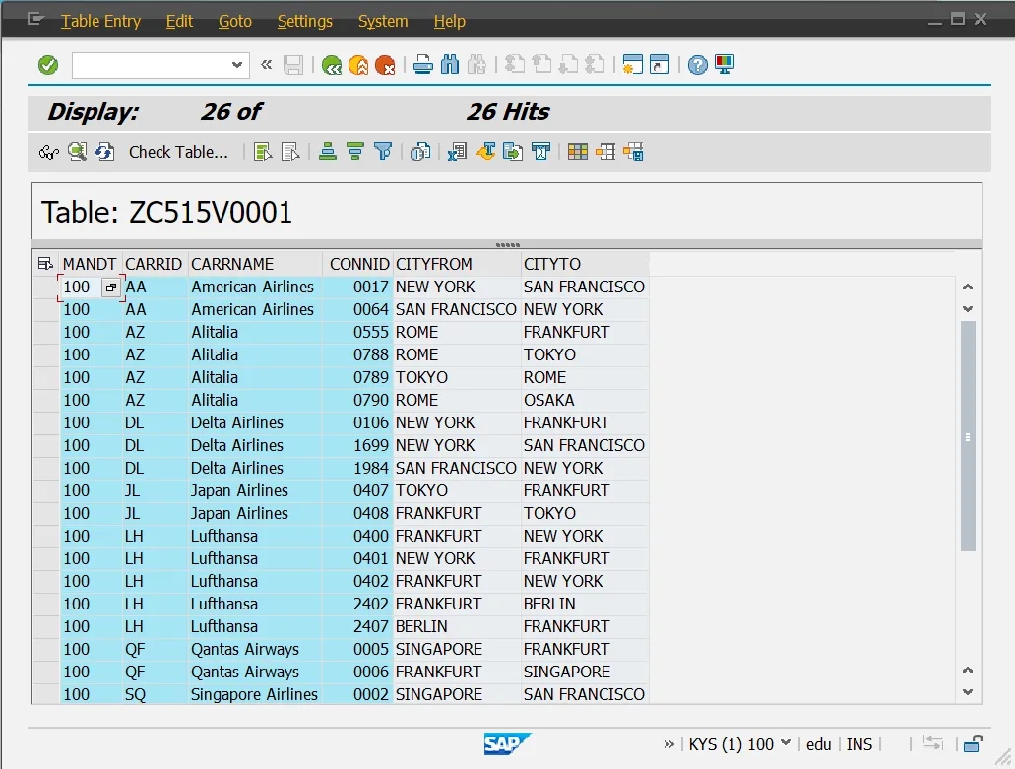Click the Create New Session icon
Screen dimensions: 1015x769
point(632,65)
